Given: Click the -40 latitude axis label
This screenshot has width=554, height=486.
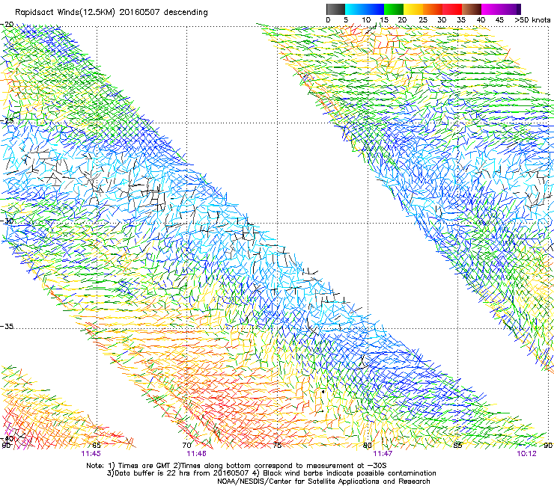Looking at the screenshot, I should click(7, 439).
